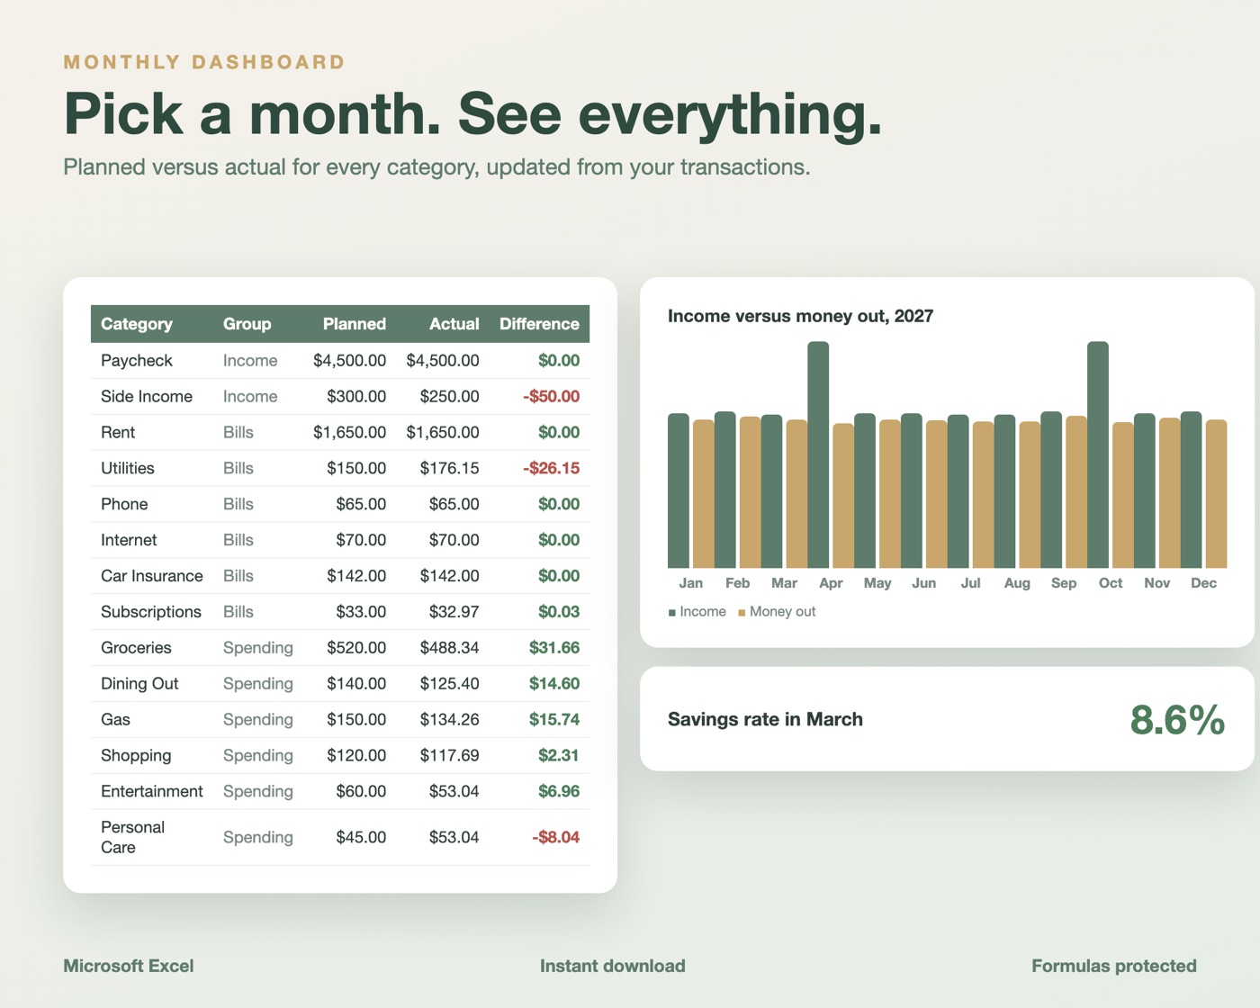Screen dimensions: 1260x1008
Task: Select the Entertainment category cell
Action: pyautogui.click(x=152, y=792)
